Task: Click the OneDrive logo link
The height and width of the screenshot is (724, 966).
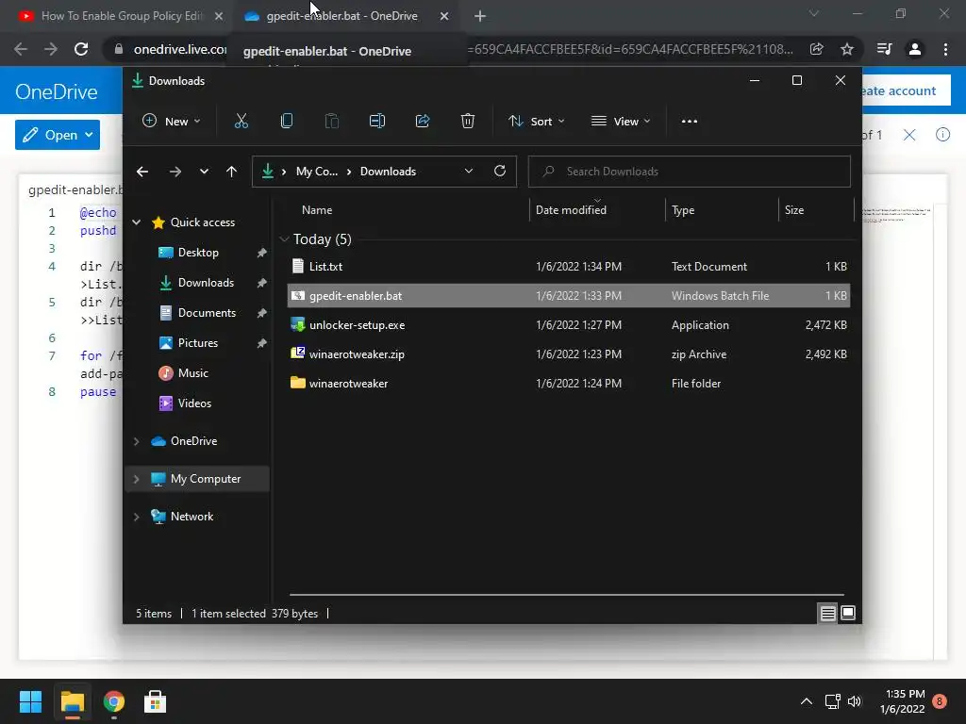Action: [x=57, y=91]
